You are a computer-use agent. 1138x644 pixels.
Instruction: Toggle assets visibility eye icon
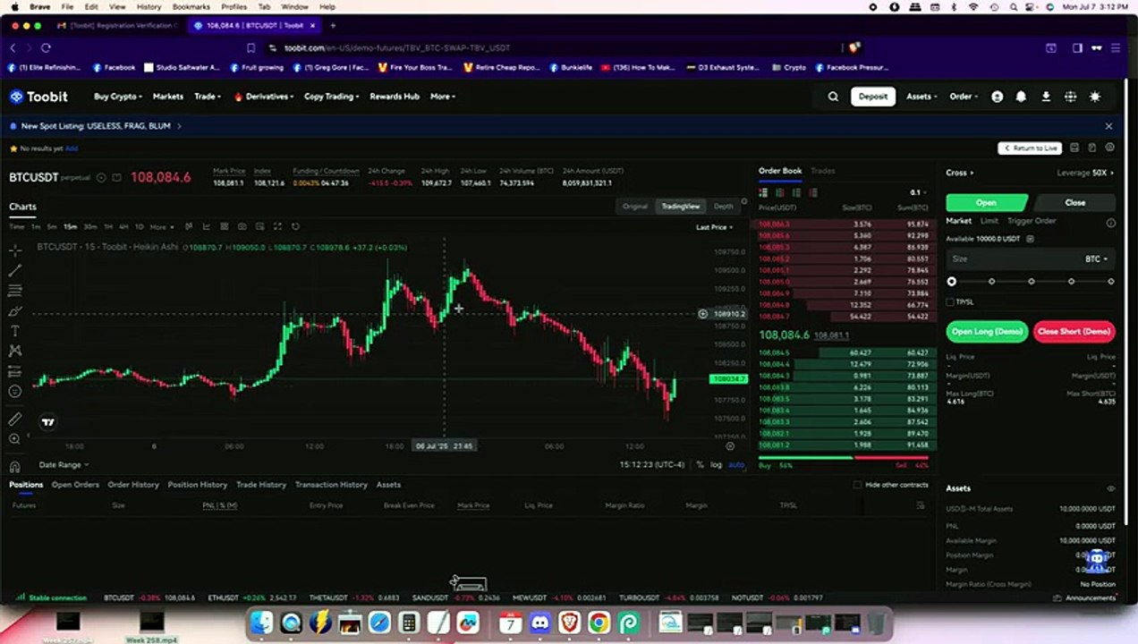click(x=1111, y=488)
